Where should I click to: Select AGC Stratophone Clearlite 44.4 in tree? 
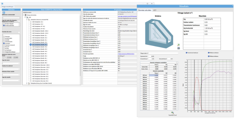40,49
